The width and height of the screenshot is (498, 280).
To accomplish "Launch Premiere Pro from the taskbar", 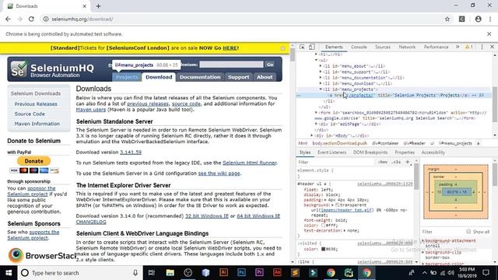I will point(259,273).
